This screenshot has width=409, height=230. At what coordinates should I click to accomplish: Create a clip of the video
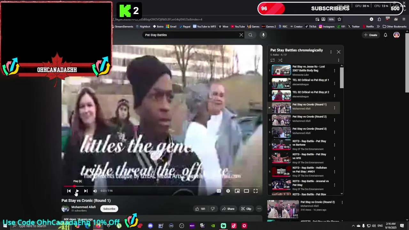click(x=246, y=209)
